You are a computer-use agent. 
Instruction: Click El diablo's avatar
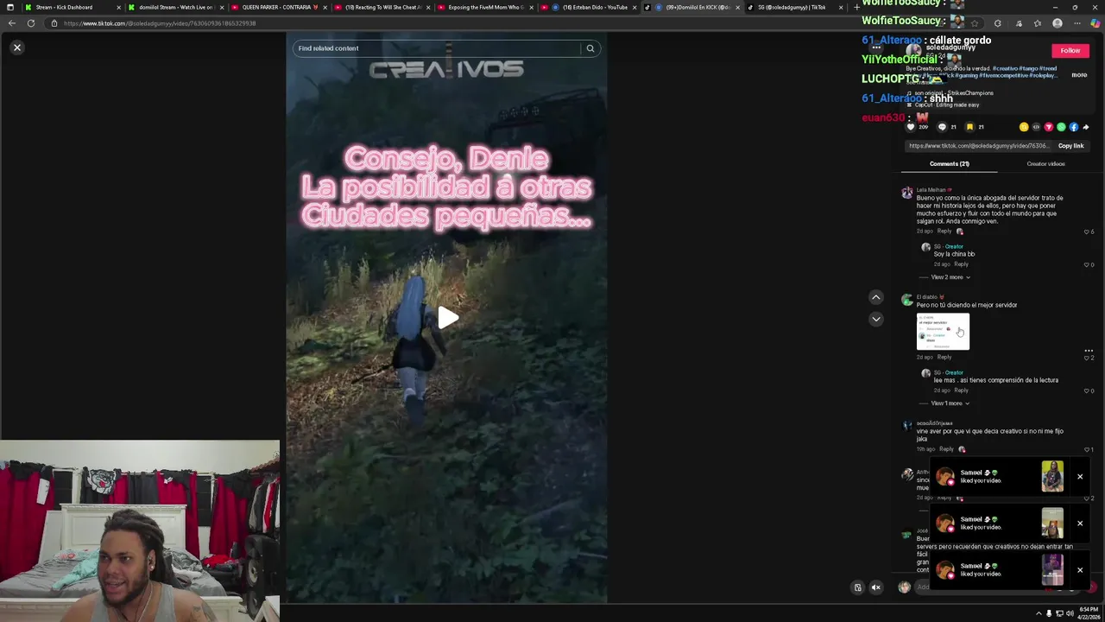[906, 301]
